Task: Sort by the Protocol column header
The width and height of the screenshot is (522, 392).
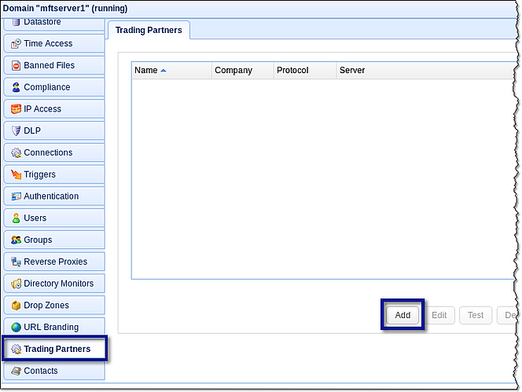Action: point(305,71)
